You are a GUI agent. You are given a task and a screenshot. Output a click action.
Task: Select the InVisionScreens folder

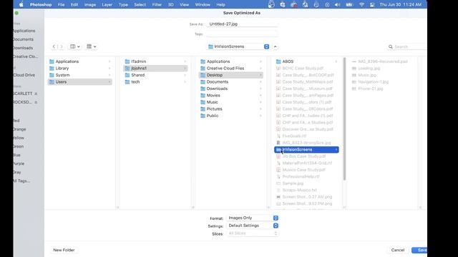pos(306,150)
